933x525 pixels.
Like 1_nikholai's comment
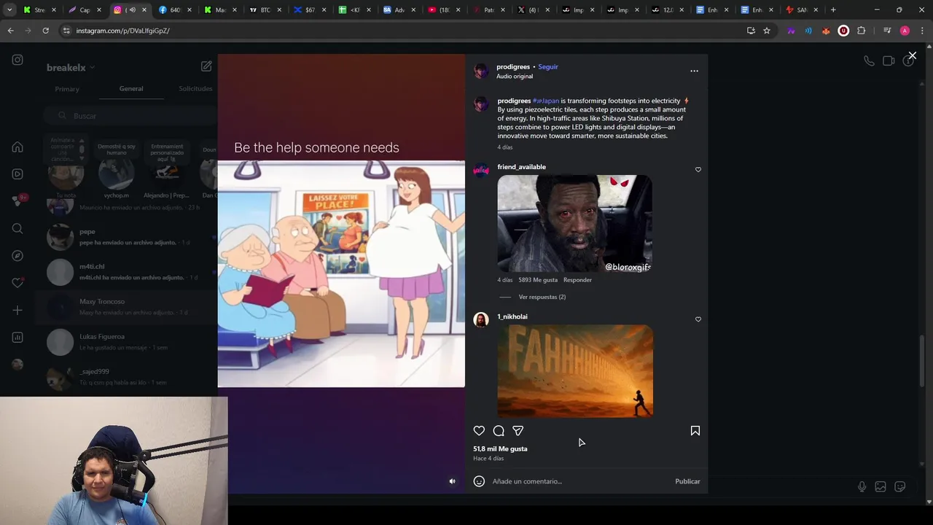pos(698,319)
